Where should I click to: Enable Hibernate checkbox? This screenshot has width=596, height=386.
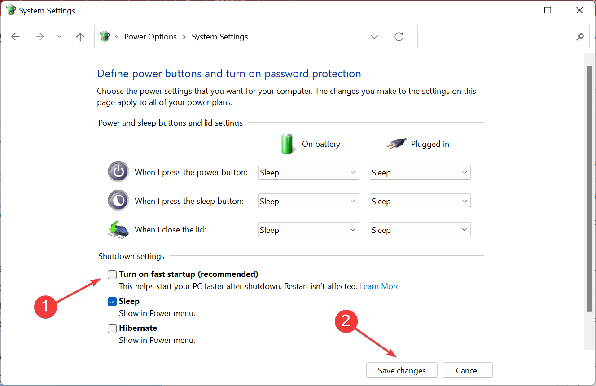tap(112, 328)
